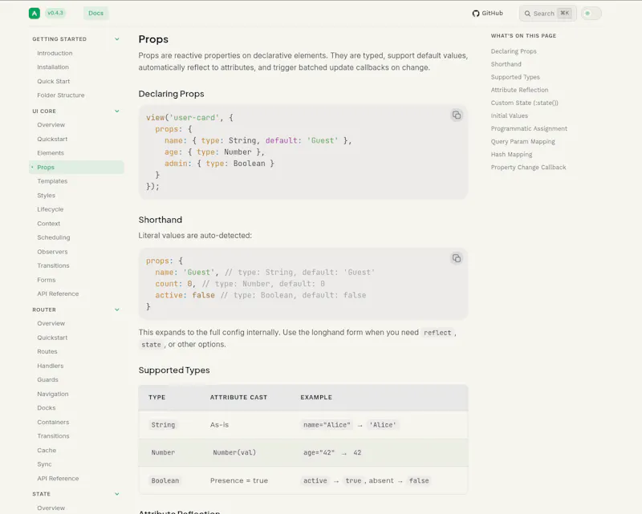Open the Sync sidebar item
The height and width of the screenshot is (514, 642).
coord(44,464)
